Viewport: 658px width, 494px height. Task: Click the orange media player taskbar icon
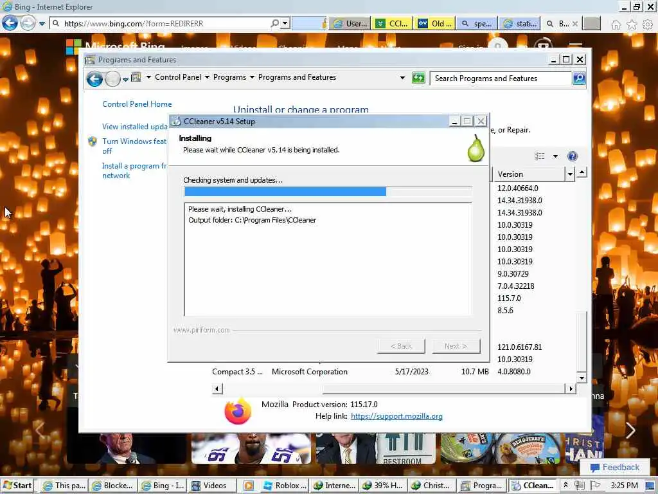pyautogui.click(x=249, y=486)
